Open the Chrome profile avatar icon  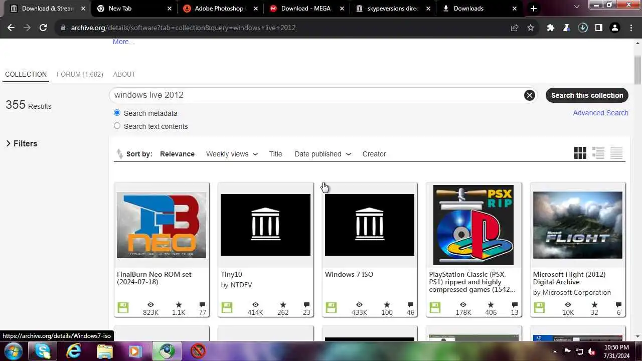pyautogui.click(x=615, y=28)
